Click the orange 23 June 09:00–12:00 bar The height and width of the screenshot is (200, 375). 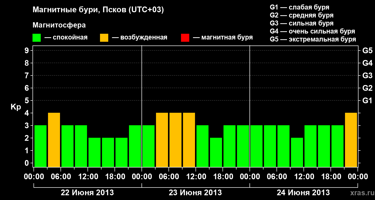click(x=189, y=140)
